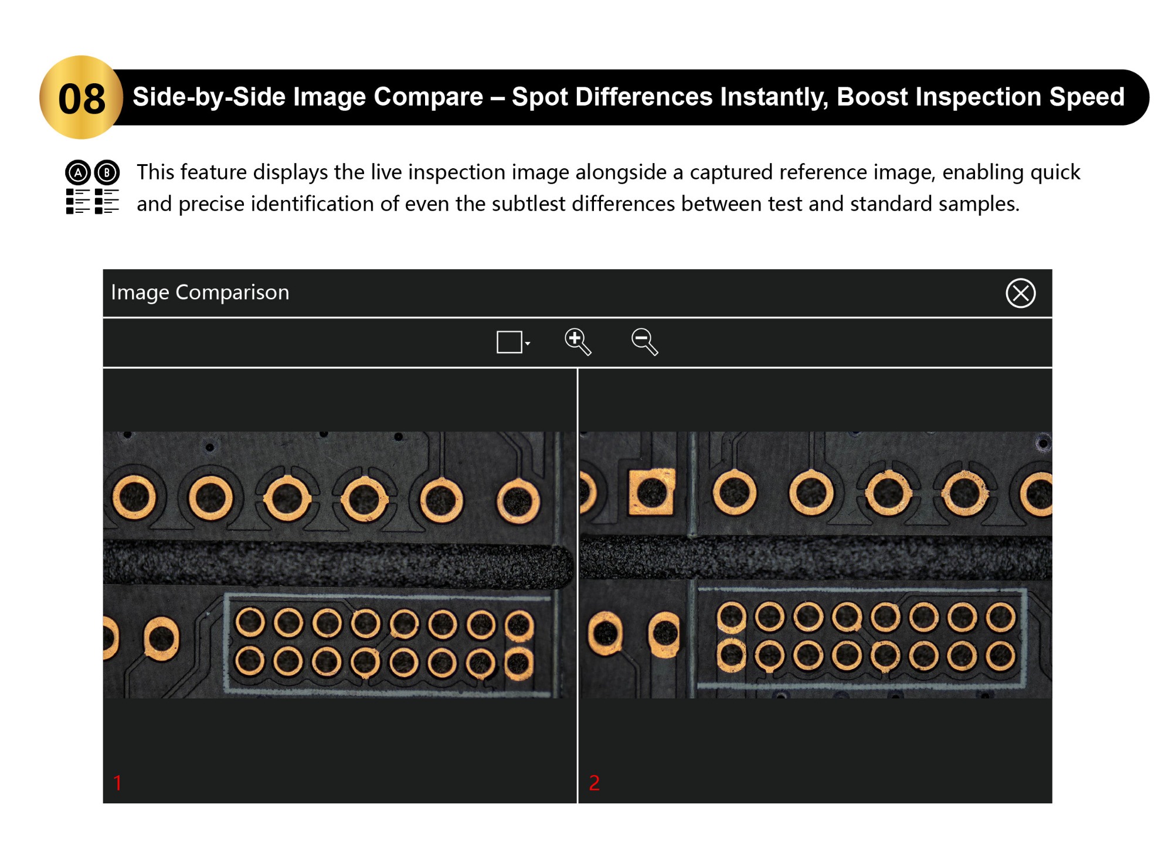Expand the dropdown arrow beside rectangle icon
This screenshot has width=1172, height=845.
pos(528,344)
